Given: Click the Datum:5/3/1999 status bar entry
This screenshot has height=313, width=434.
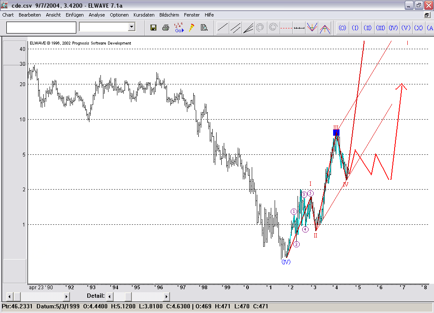Looking at the screenshot, I should (58, 306).
